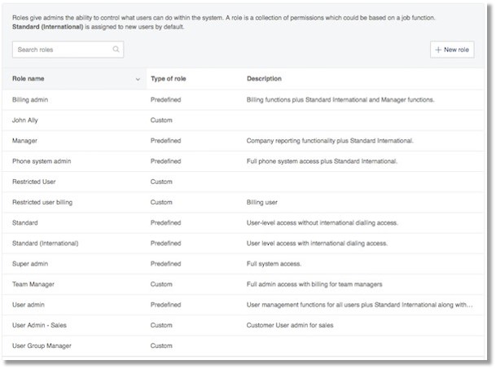Click Predefined type in Manager row
Screen dimensions: 496x369
tap(166, 140)
